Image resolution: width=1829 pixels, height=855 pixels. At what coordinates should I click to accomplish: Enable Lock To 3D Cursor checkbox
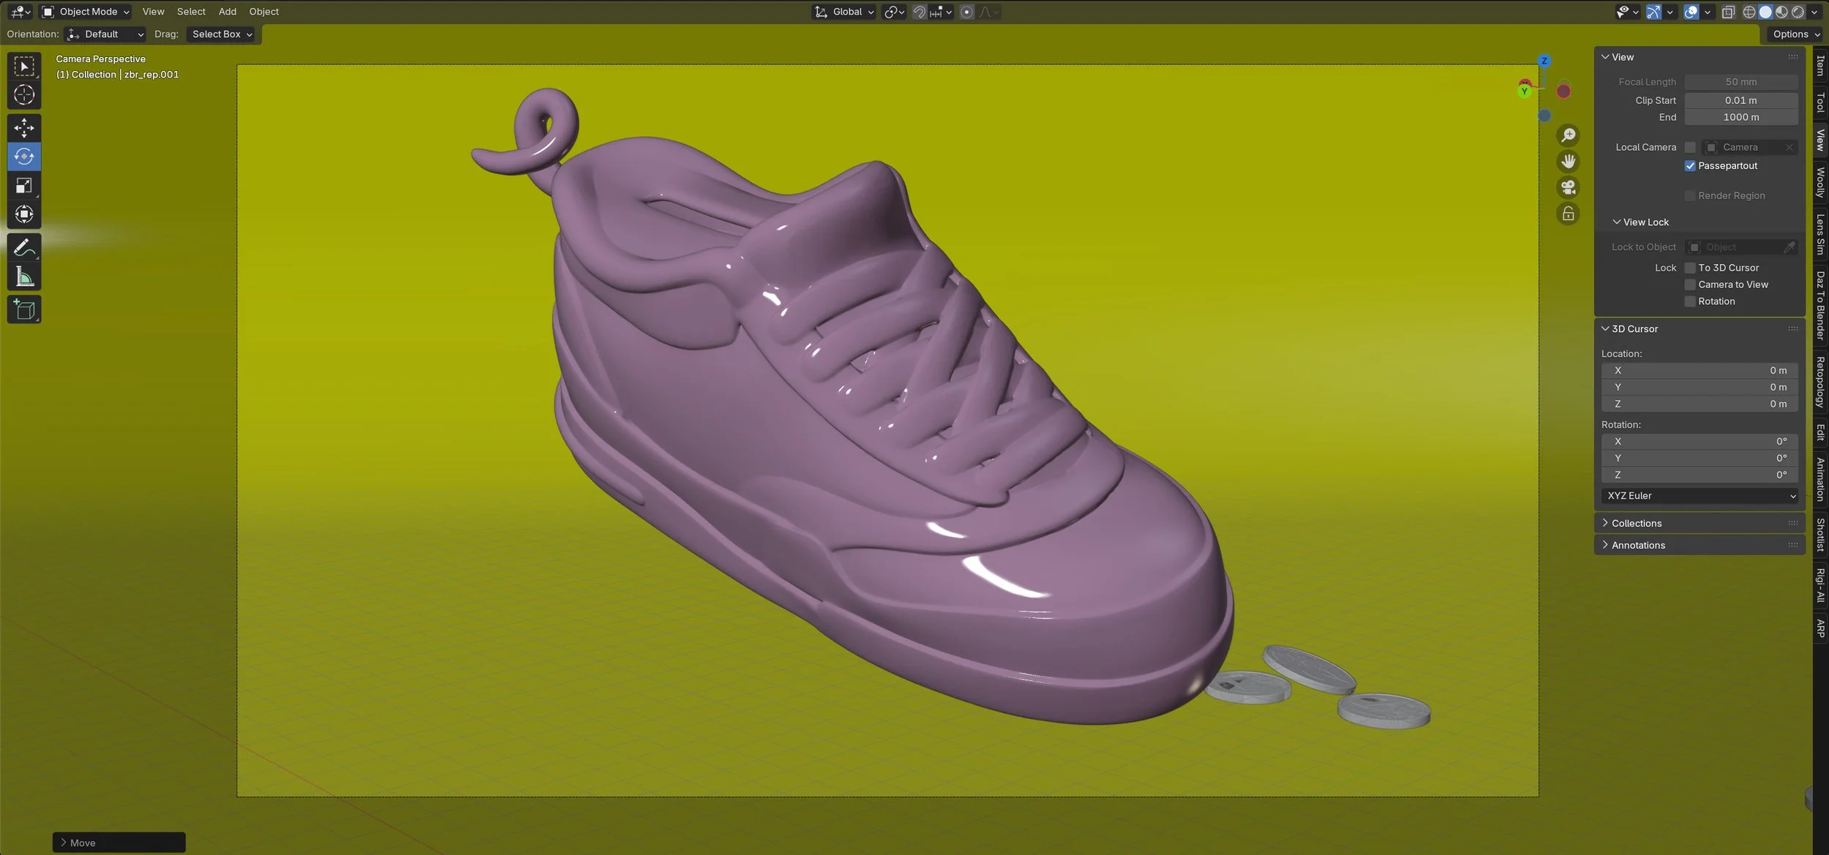click(1690, 268)
